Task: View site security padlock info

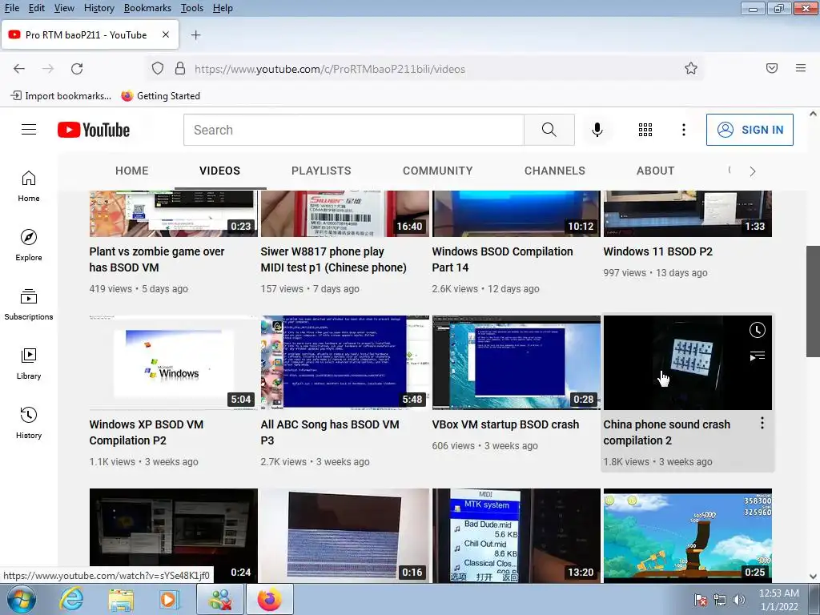Action: point(180,69)
